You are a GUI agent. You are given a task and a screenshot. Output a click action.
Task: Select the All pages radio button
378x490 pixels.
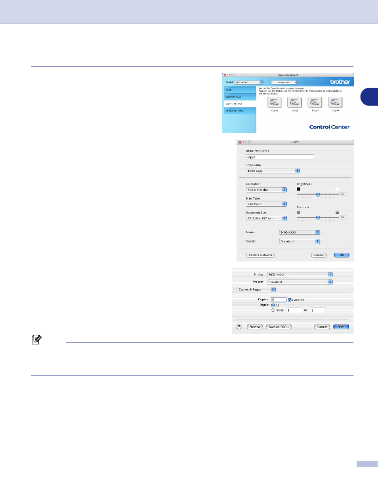273,305
